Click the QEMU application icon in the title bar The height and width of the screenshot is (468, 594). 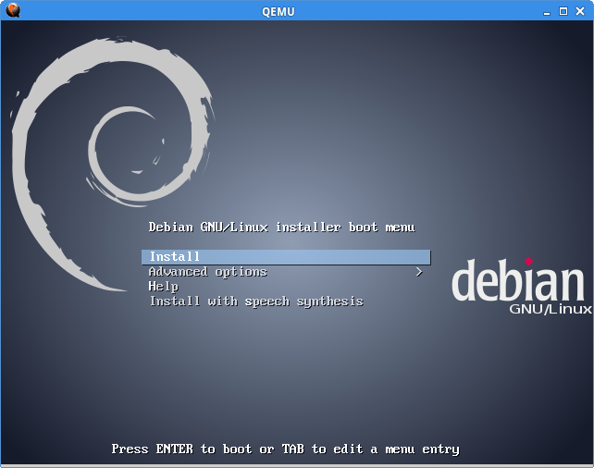pyautogui.click(x=13, y=10)
